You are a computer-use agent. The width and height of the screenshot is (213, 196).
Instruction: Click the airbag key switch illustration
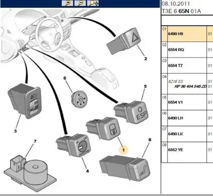tap(73, 145)
